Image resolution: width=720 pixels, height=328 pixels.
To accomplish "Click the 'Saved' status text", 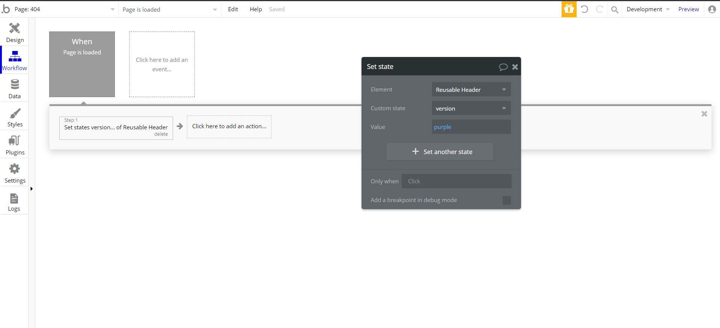I will [x=277, y=9].
